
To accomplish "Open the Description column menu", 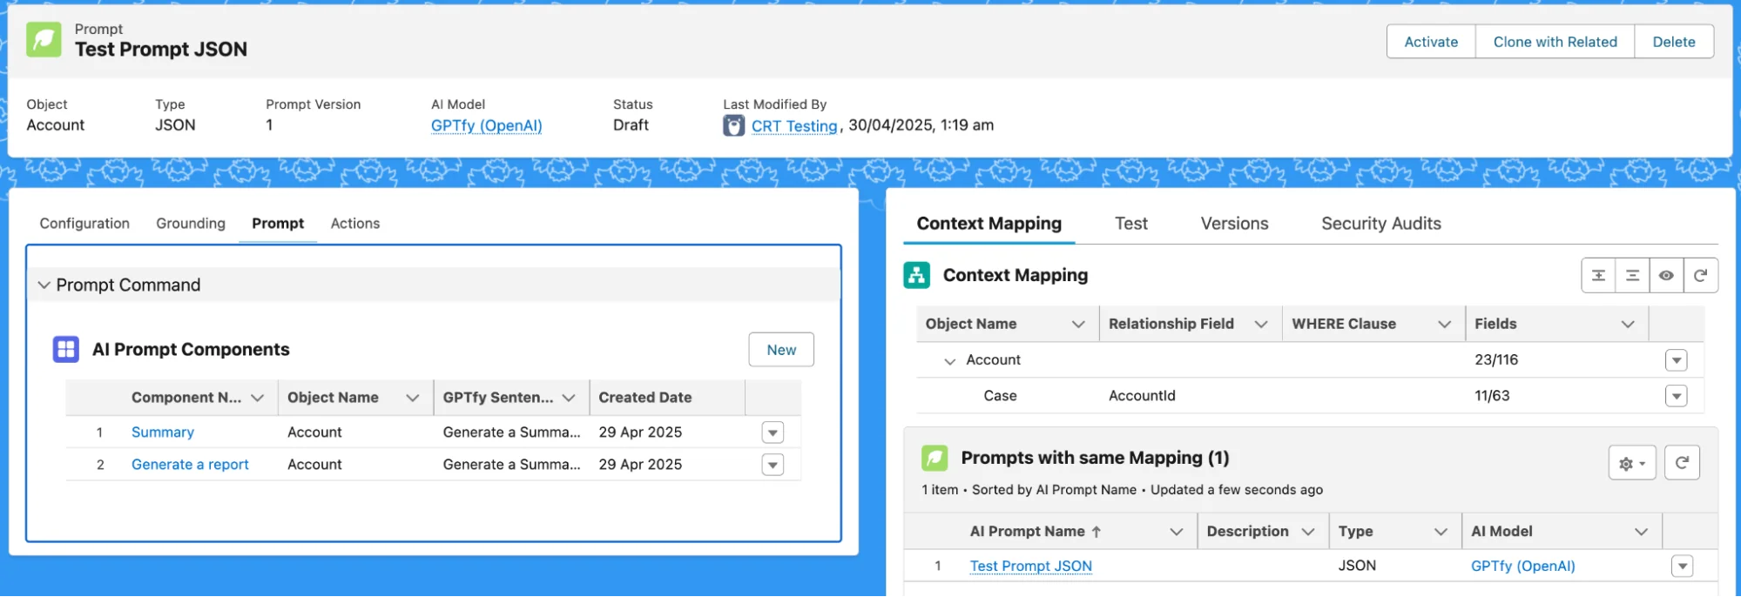I will [x=1308, y=532].
